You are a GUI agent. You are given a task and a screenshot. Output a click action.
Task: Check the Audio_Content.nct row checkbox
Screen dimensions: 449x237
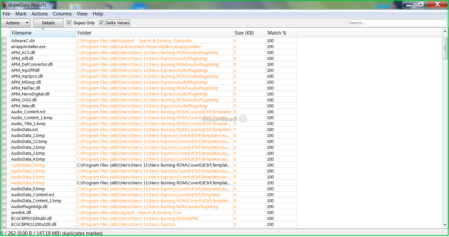4,112
